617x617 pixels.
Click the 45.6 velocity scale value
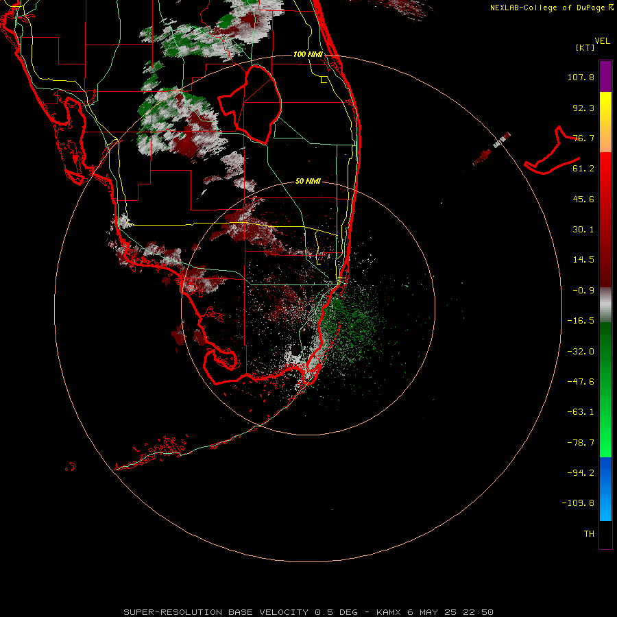(583, 199)
